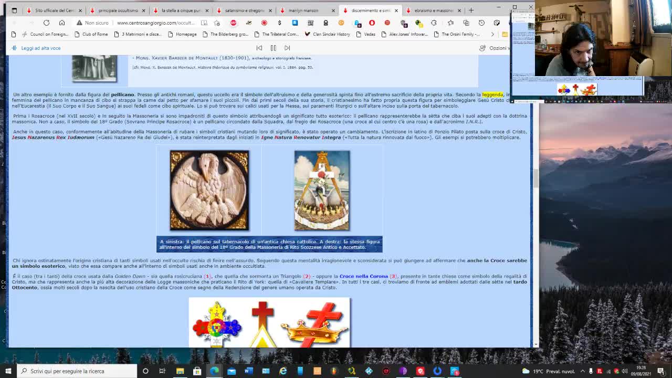Click the Masonic 18th degree pelican image
Screen dimensions: 672x378
[x=322, y=190]
